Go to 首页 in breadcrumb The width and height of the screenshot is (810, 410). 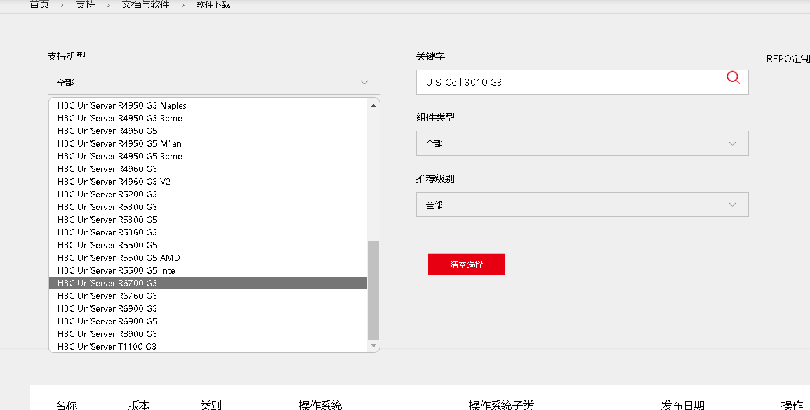tap(39, 4)
